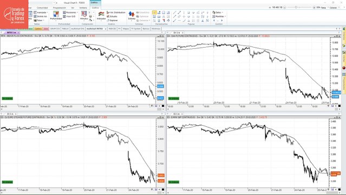
Task: Click the blue 13.000 price label in DAX chart
Action: [x=335, y=97]
